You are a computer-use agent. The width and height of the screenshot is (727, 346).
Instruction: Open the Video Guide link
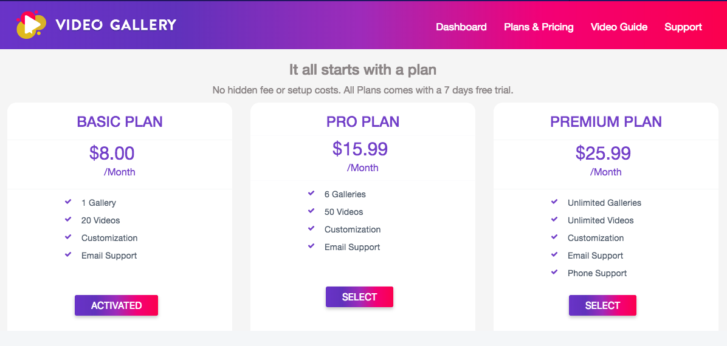[619, 27]
